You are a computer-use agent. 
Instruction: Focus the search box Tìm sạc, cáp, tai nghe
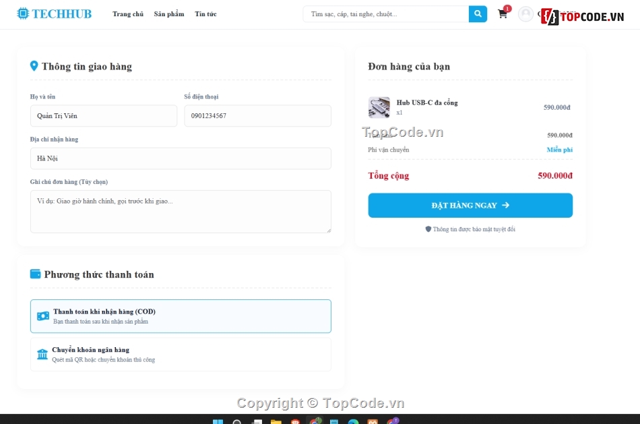386,14
